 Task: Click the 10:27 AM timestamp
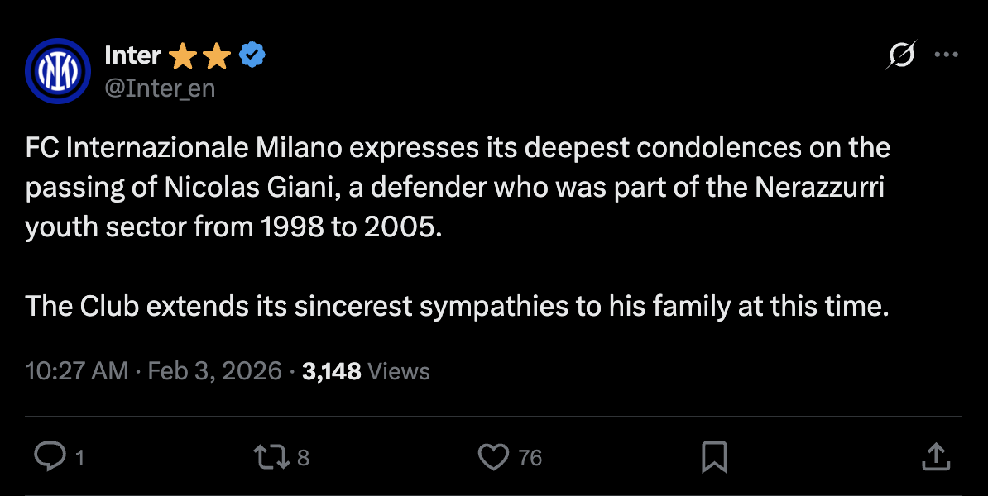76,371
